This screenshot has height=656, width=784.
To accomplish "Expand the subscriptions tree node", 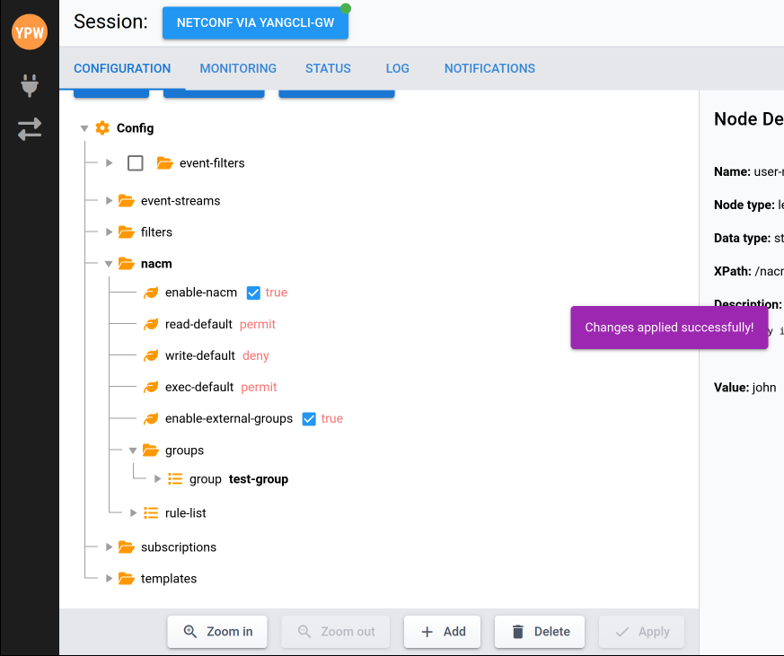I will (109, 547).
